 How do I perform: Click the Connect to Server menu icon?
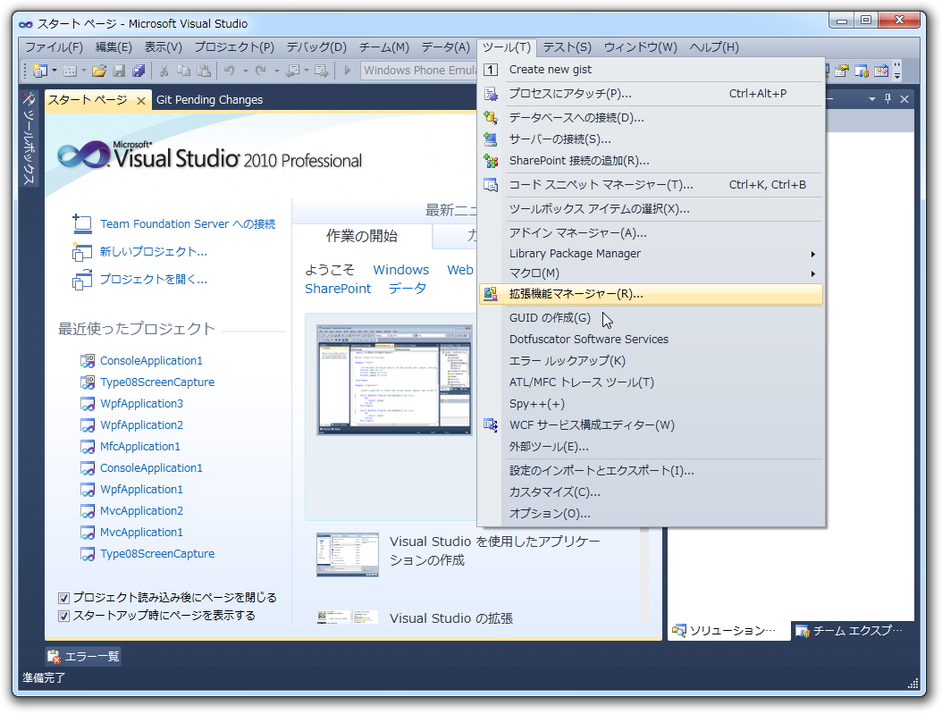point(491,139)
